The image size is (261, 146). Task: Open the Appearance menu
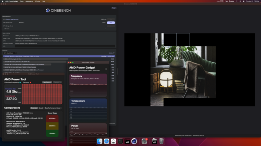[29, 1]
